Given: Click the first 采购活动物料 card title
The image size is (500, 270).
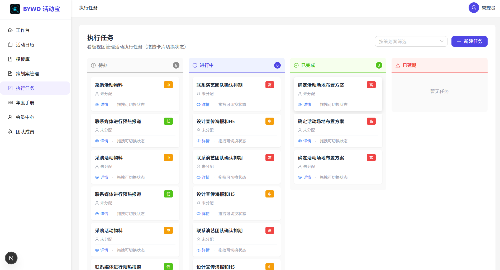Looking at the screenshot, I should 109,85.
